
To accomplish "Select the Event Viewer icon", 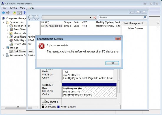I will 11,29.
